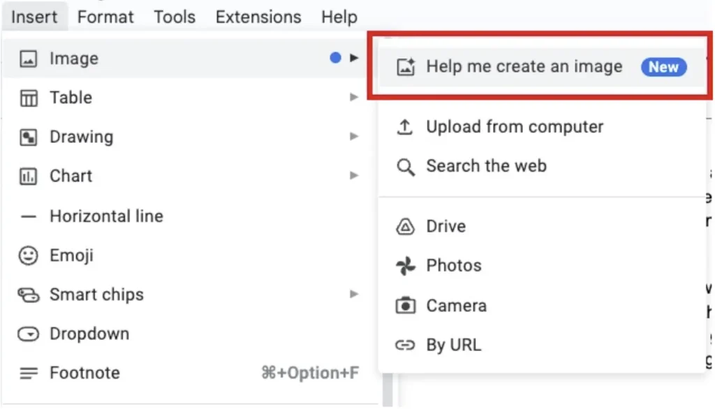Expand the Smart chips submenu arrow
Screen dimensions: 715x409
(x=354, y=295)
